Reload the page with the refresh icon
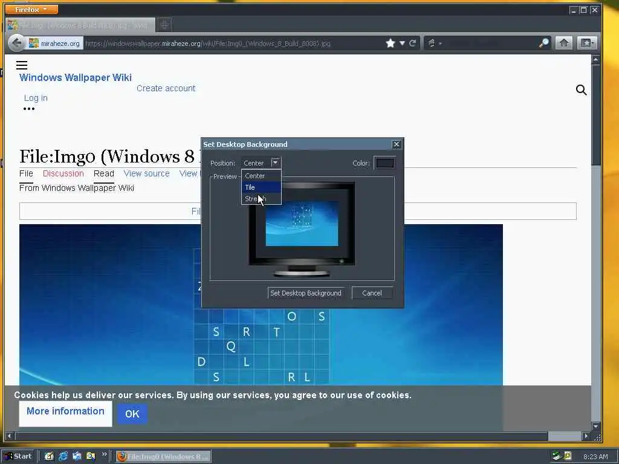The image size is (619, 464). pos(413,43)
